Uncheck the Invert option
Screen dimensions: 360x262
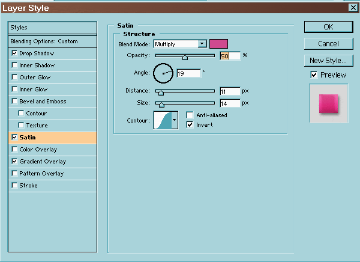point(190,124)
